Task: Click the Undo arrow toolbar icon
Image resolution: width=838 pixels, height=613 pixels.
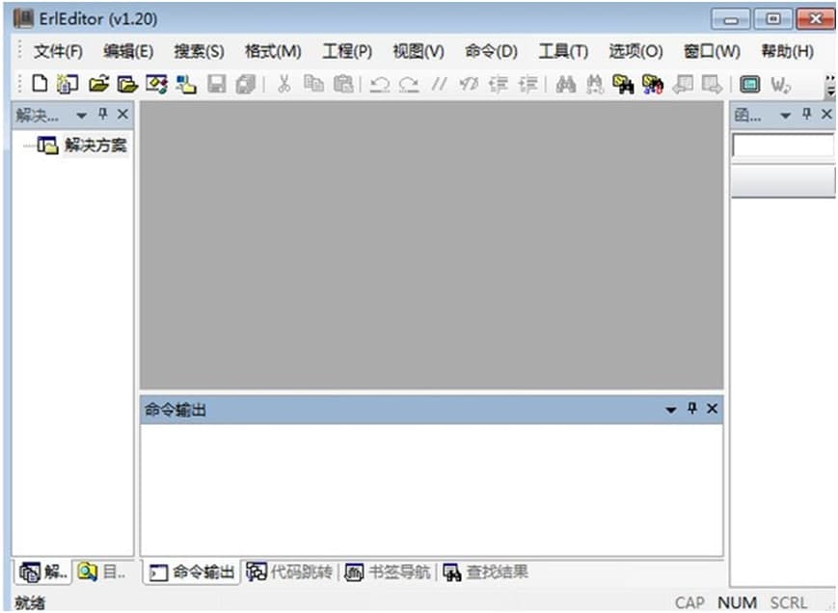Action: pos(378,85)
